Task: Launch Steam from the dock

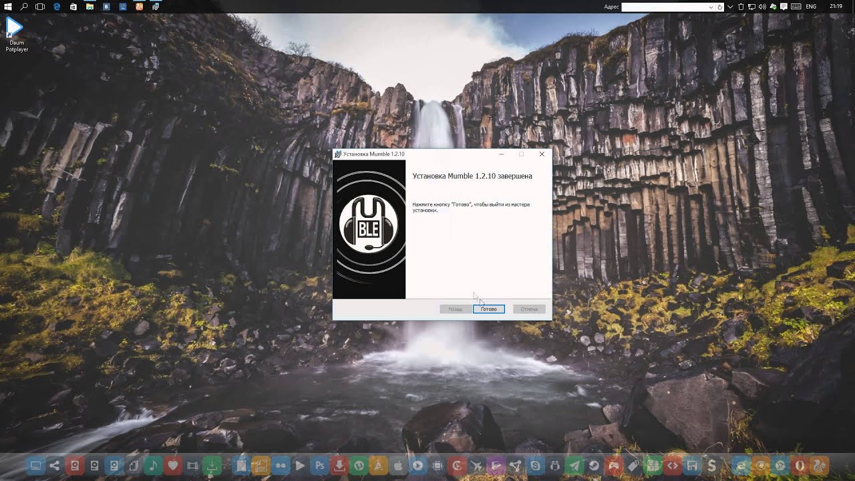Action: pyautogui.click(x=594, y=465)
